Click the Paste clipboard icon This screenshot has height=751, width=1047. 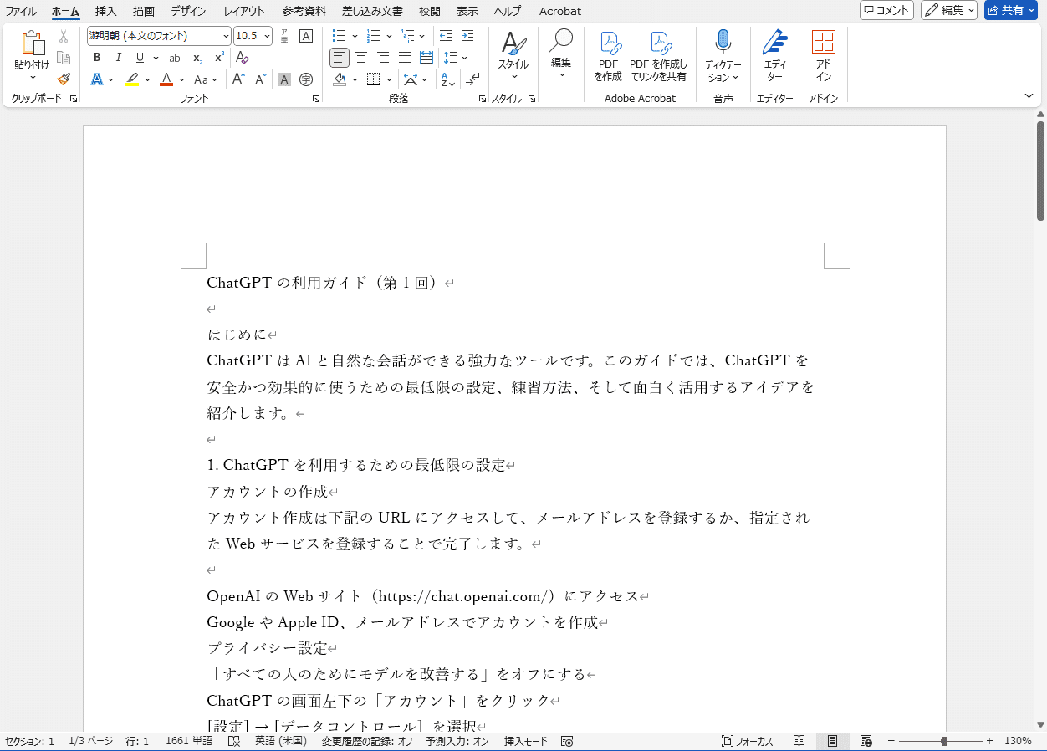32,44
